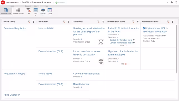This screenshot has width=179, height=101.
Task: Clear all filters with the Clear icon
Action: [x=29, y=11]
